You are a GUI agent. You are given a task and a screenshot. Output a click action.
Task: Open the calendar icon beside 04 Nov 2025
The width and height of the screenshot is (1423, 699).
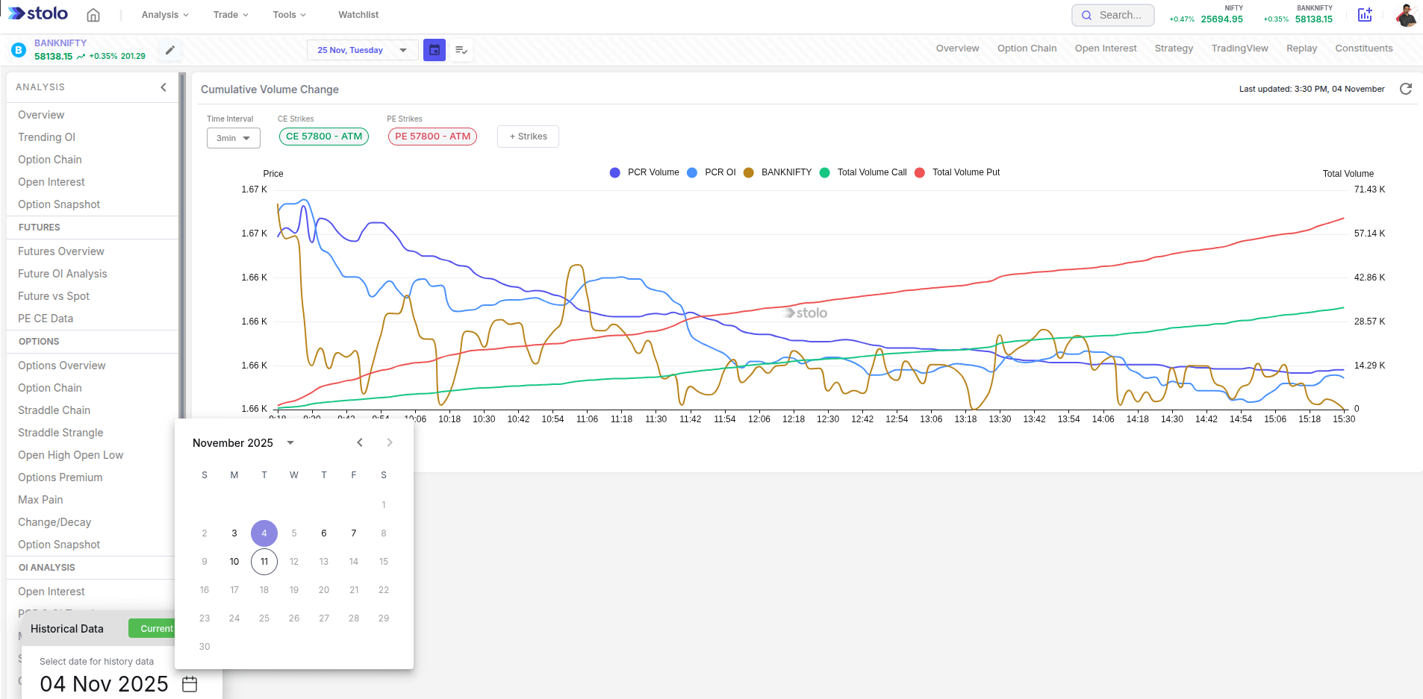coord(189,683)
